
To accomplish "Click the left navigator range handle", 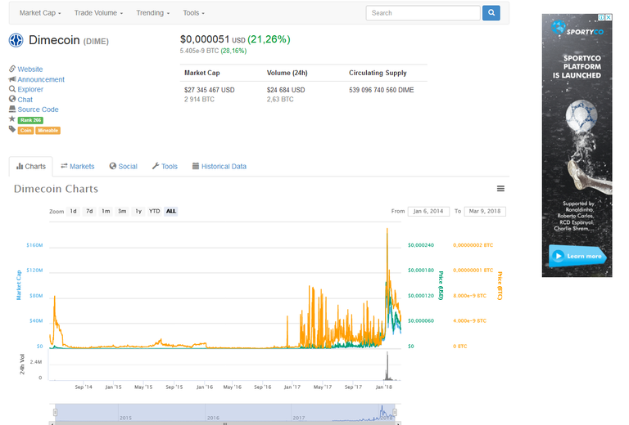I will coord(55,412).
